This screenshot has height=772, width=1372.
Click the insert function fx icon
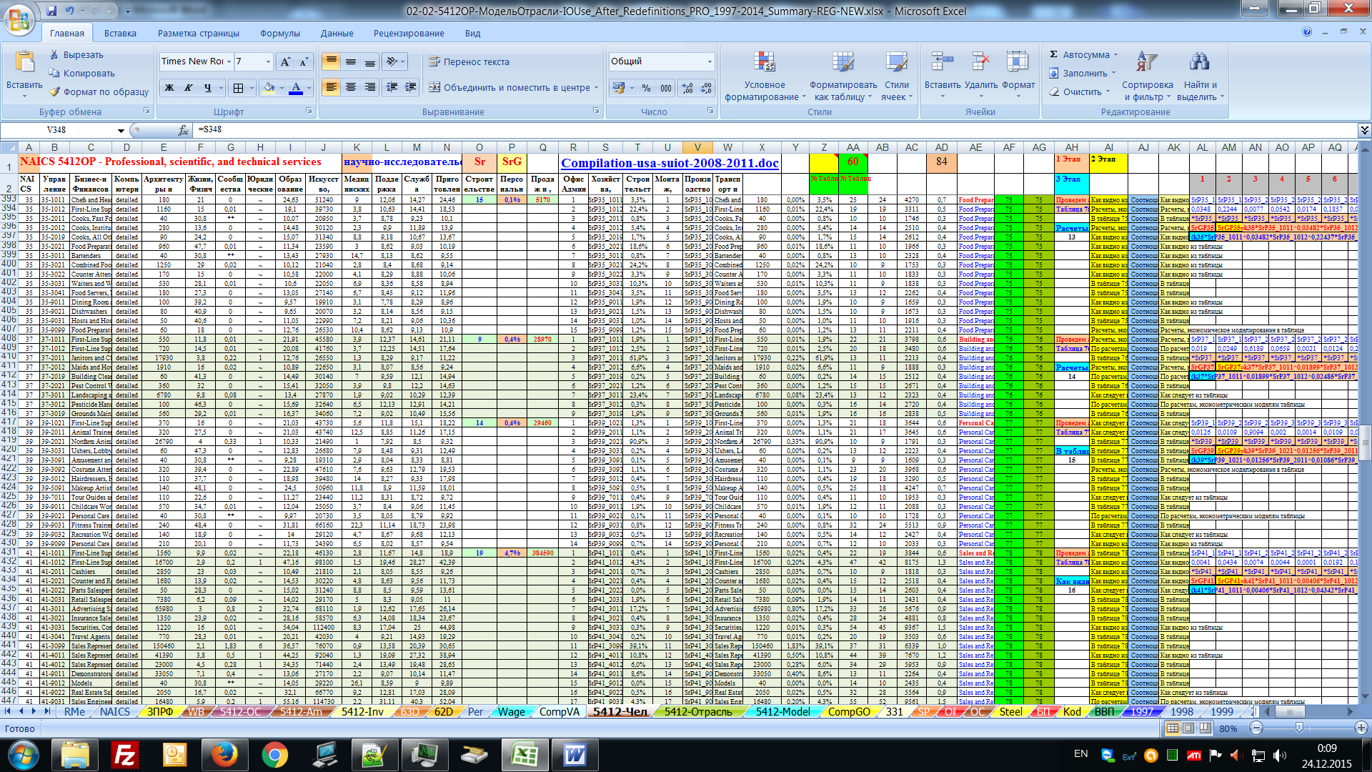click(x=183, y=130)
